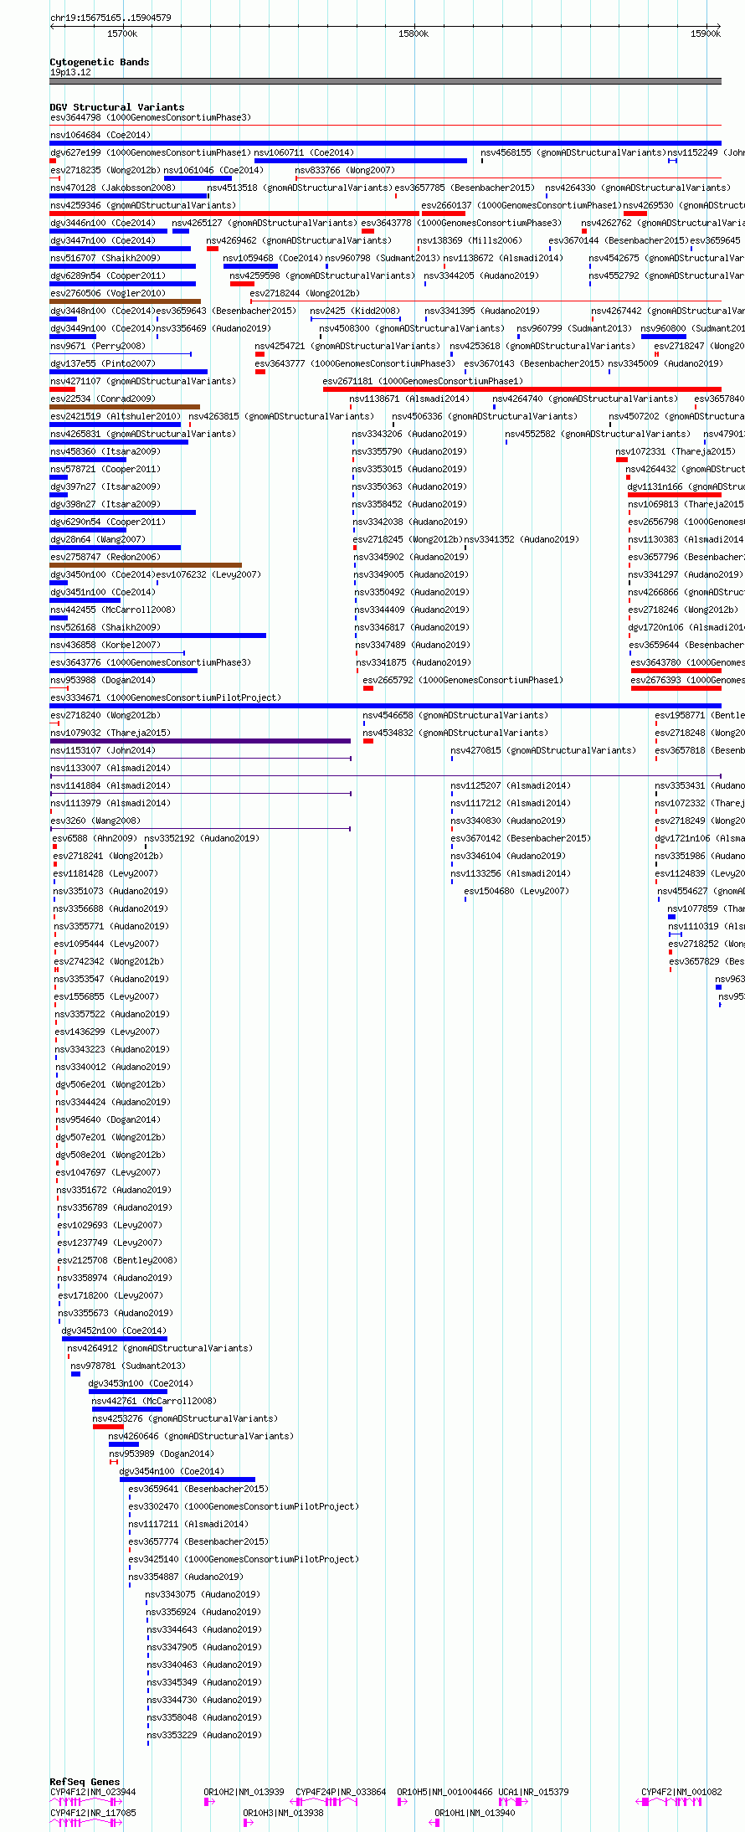
Task: Open nsv442761 (McCarroll2008) variant
Action: pyautogui.click(x=154, y=1401)
